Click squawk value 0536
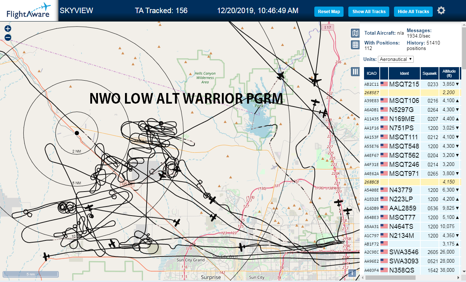The height and width of the screenshot is (282, 466). [x=433, y=208]
